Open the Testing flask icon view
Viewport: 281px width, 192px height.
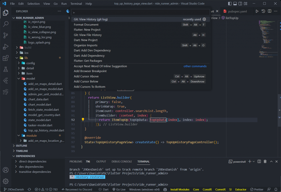(x=5, y=70)
